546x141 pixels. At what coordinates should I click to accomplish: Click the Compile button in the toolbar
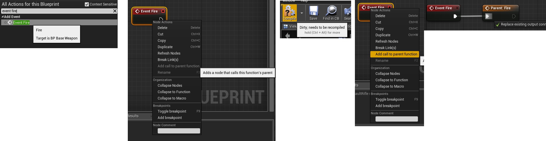click(x=290, y=13)
